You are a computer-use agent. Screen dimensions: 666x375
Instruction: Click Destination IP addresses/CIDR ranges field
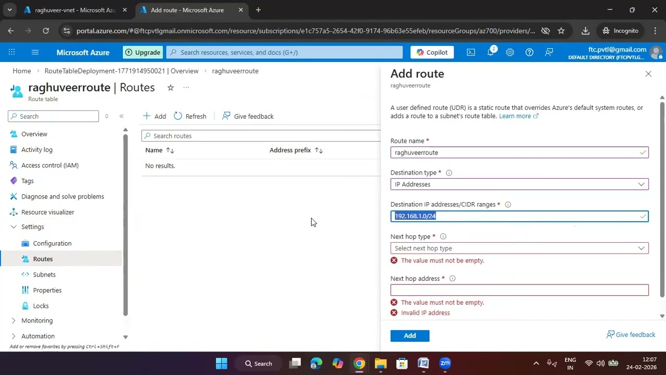519,216
